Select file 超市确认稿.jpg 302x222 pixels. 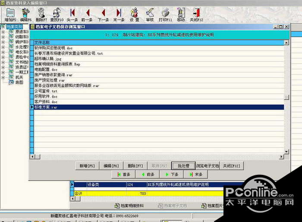(159, 59)
